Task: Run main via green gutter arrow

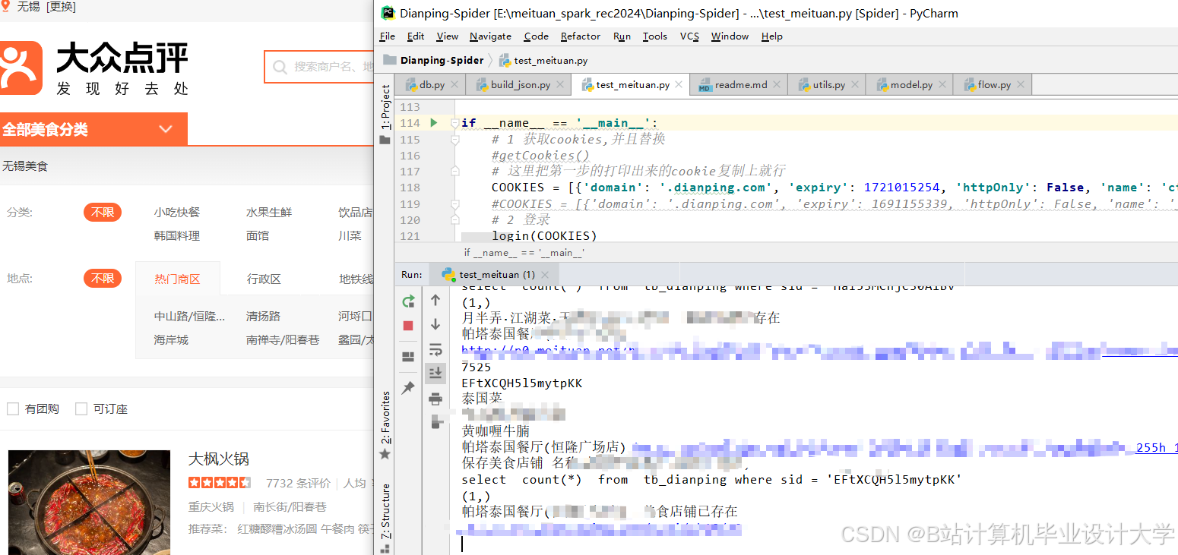Action: point(433,122)
